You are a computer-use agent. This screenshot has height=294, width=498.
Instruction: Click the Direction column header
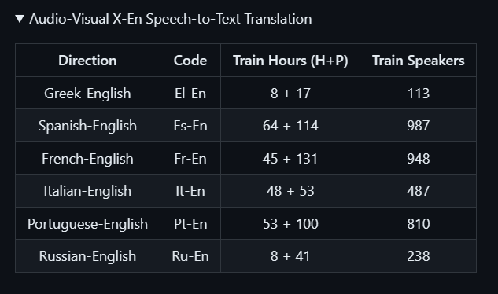point(87,61)
